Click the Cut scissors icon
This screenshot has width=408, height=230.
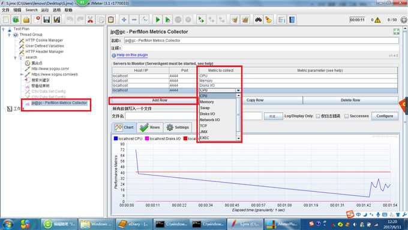click(x=90, y=20)
